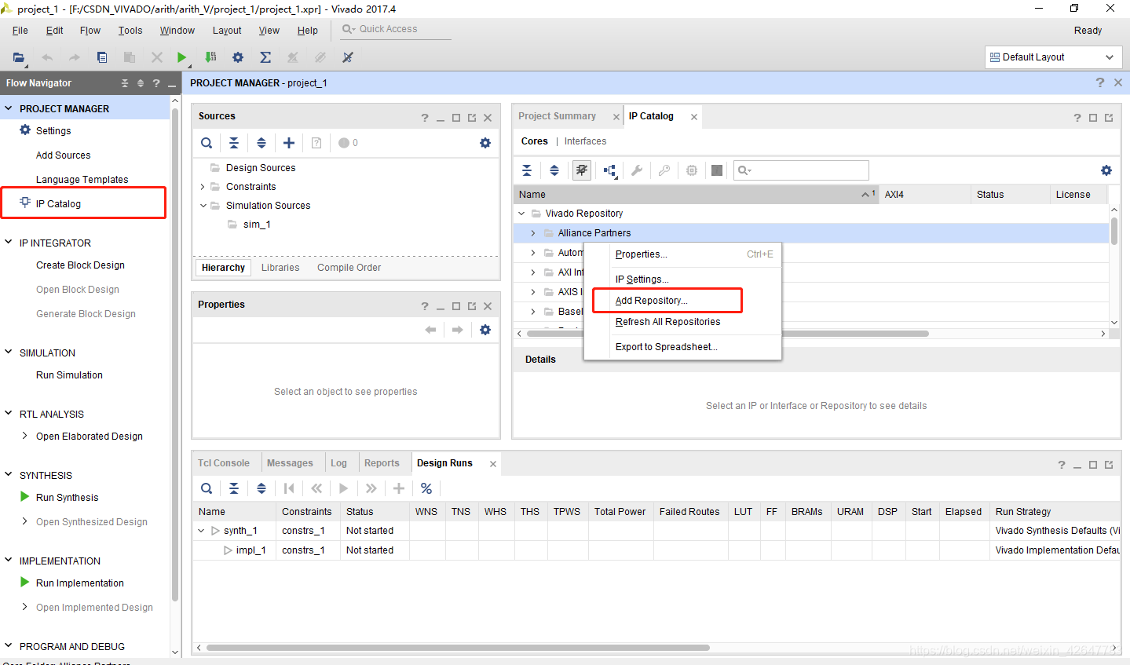Viewport: 1130px width, 665px height.
Task: Click the taxonomy hierarchy icon in IP Catalog
Action: pos(609,170)
